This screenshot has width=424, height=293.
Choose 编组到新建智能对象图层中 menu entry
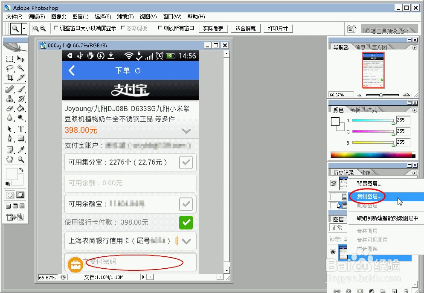coord(387,218)
